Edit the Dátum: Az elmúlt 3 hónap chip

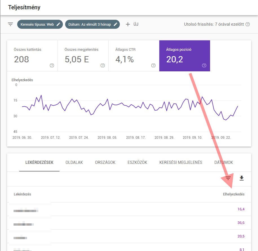(x=92, y=24)
